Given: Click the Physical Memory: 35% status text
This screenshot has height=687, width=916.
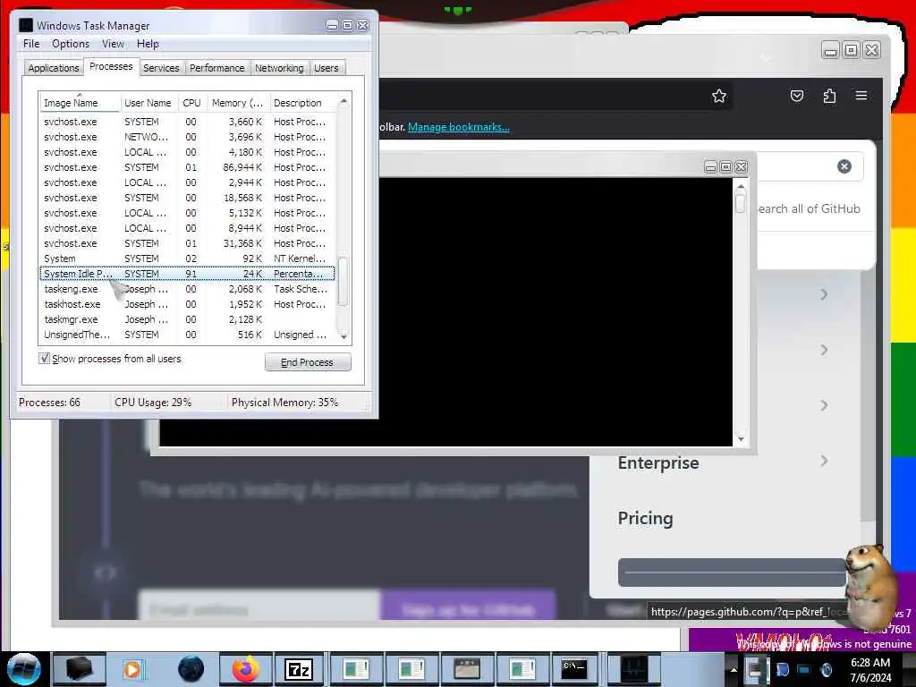Looking at the screenshot, I should (x=284, y=403).
